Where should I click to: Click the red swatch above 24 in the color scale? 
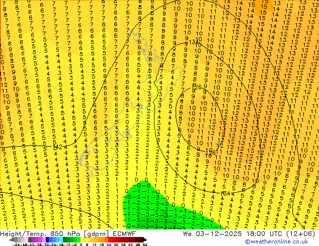point(110,239)
